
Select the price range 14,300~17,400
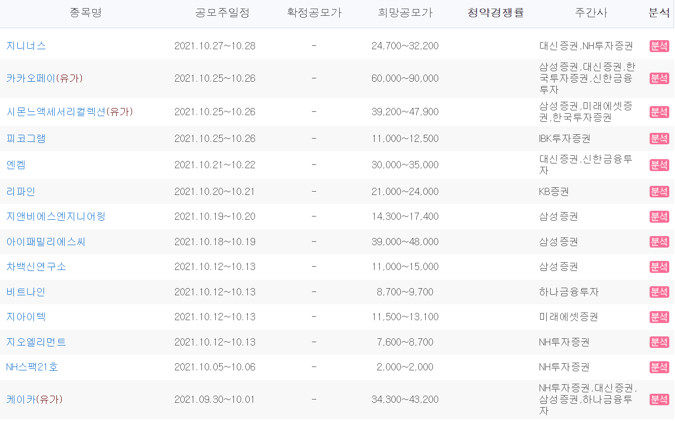(x=405, y=216)
